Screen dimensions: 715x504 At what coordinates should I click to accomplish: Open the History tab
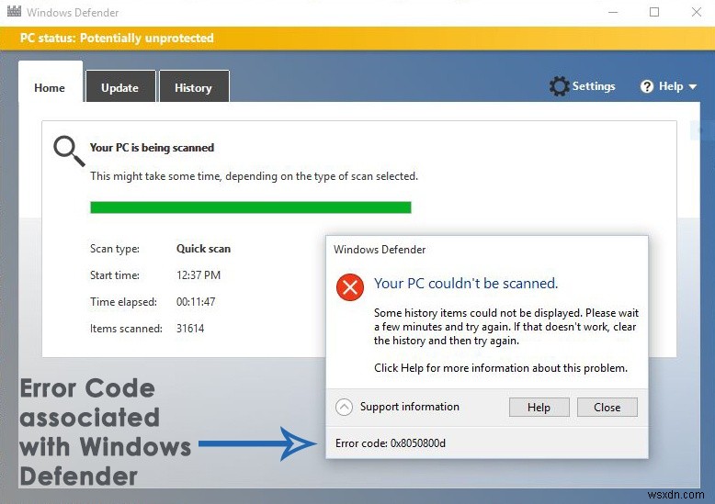click(x=193, y=87)
